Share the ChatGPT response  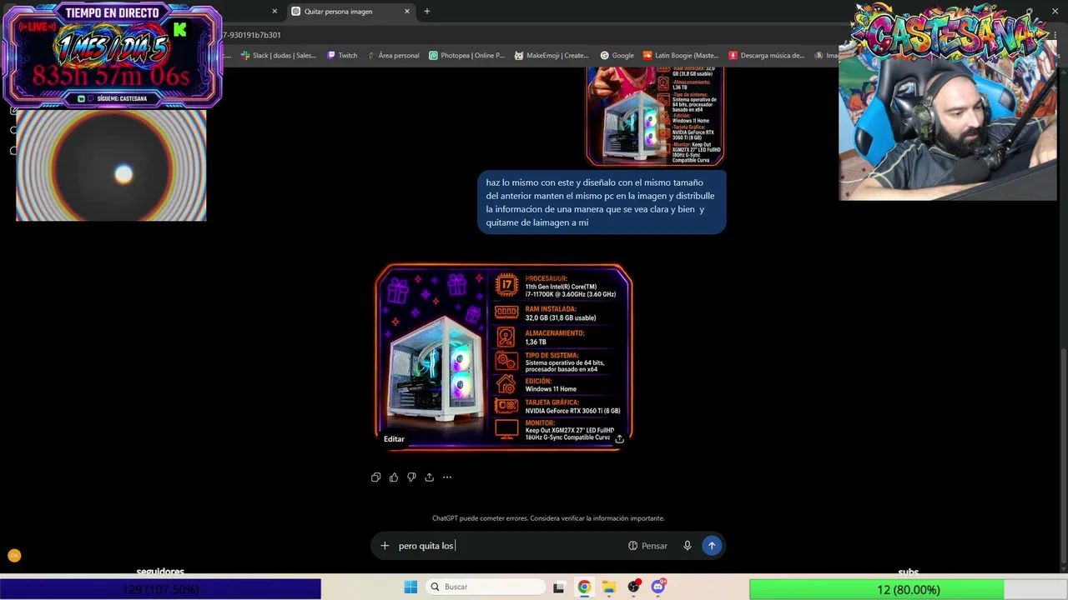click(429, 477)
